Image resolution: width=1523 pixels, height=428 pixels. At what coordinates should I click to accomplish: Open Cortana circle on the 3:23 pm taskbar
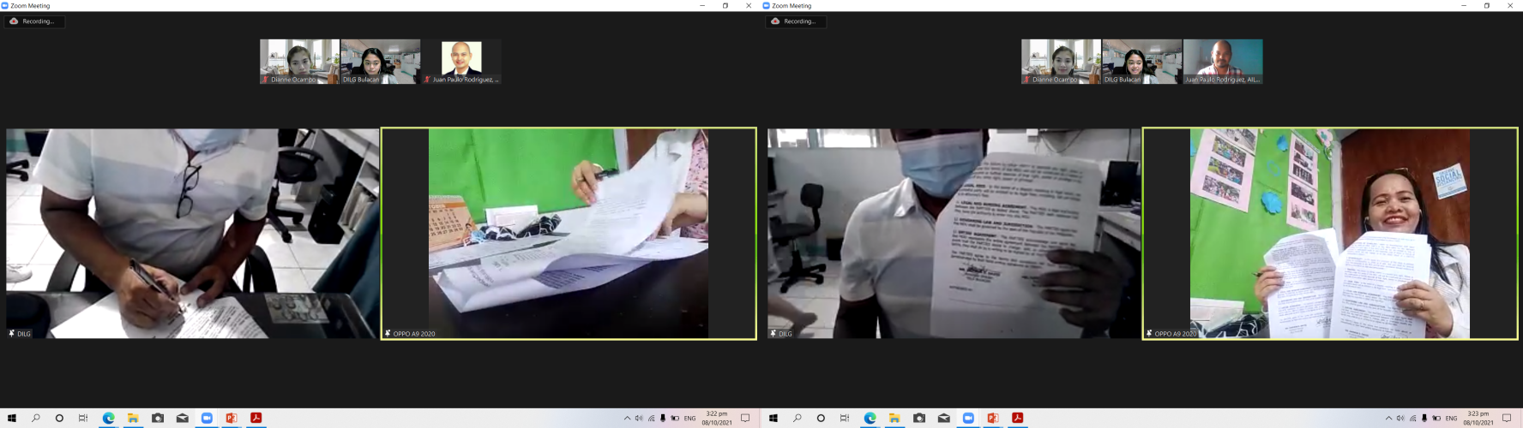tap(821, 419)
